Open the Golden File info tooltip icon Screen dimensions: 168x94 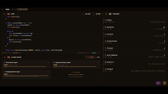coord(114,62)
